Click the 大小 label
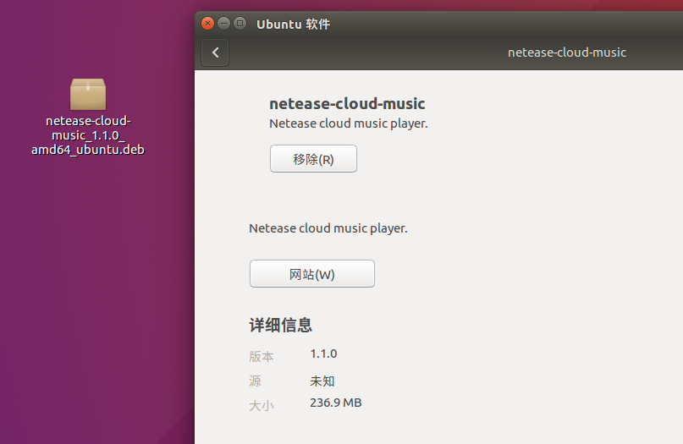This screenshot has width=683, height=444. click(x=262, y=406)
